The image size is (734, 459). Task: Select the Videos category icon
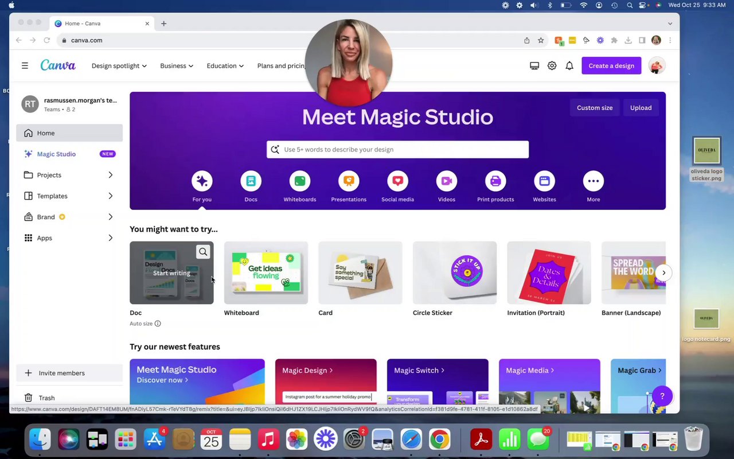tap(447, 181)
